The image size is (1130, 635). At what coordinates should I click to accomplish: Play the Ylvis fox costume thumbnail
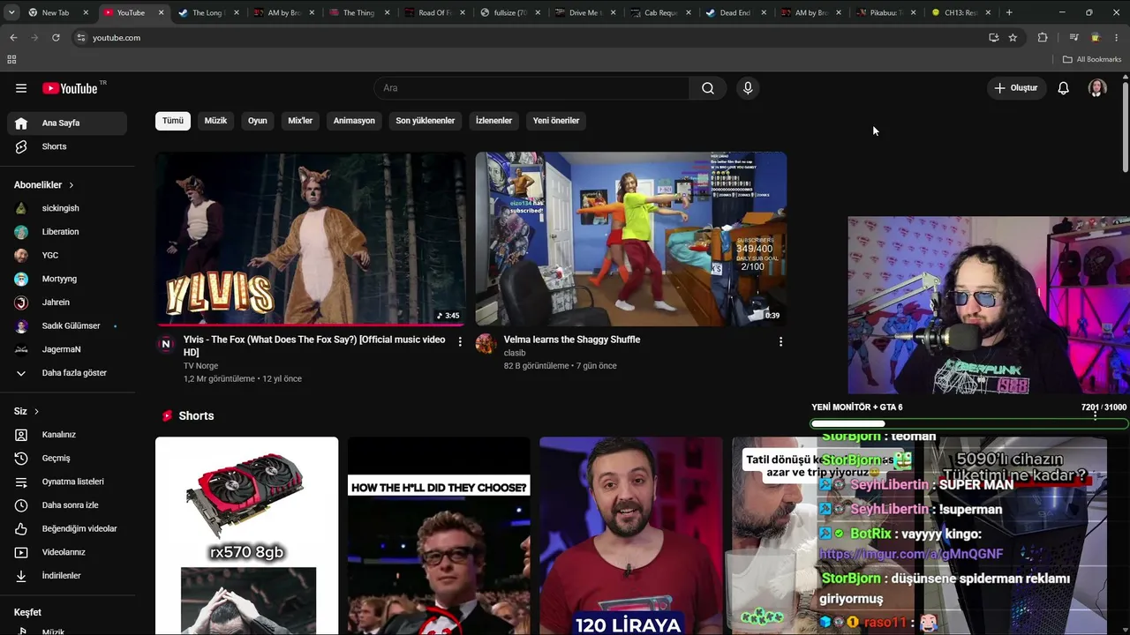[x=311, y=239]
